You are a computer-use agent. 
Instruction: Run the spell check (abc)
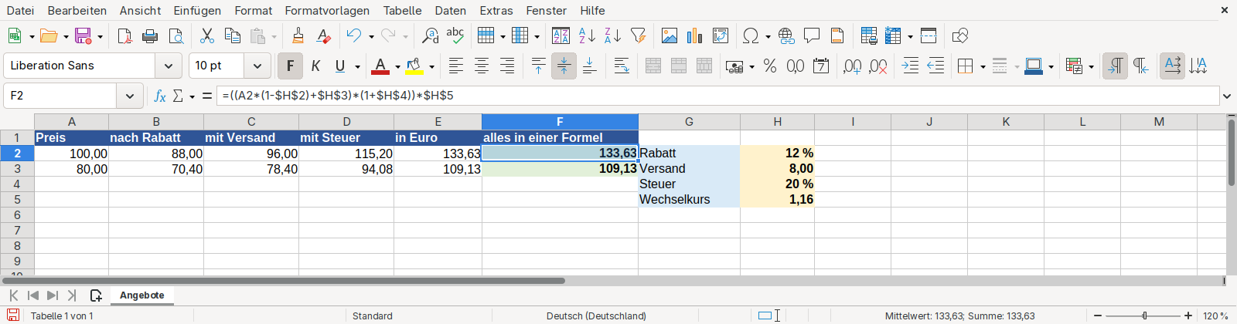pyautogui.click(x=455, y=35)
